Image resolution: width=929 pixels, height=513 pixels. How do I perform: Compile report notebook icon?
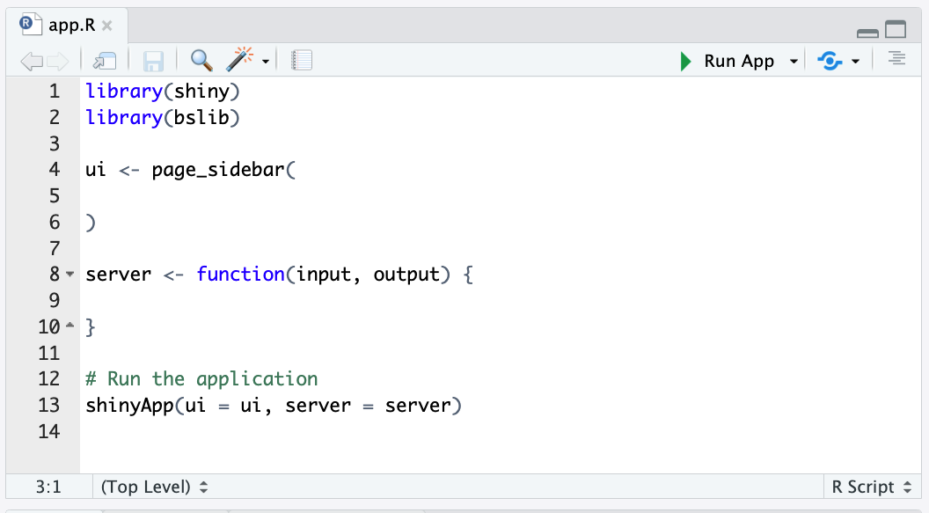tap(302, 61)
